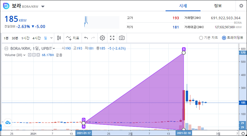Click the left edge panel expand handle

(x=1, y=128)
